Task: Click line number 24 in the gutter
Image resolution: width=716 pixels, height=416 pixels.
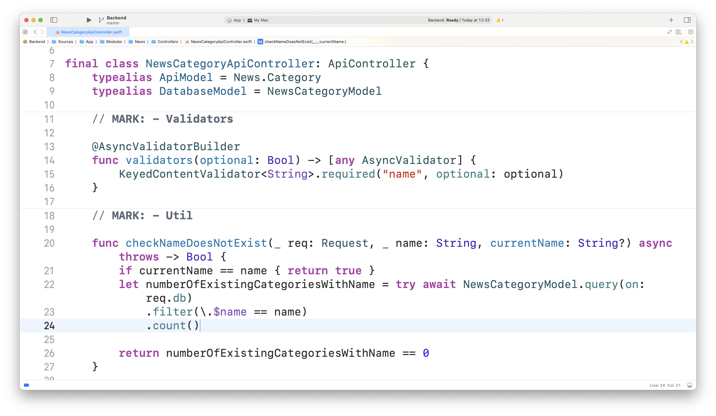Action: 50,326
